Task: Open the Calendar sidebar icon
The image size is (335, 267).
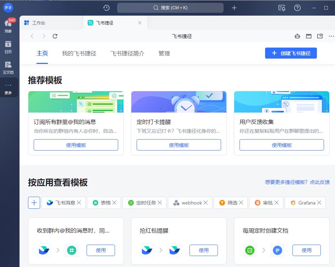Action: (x=9, y=47)
